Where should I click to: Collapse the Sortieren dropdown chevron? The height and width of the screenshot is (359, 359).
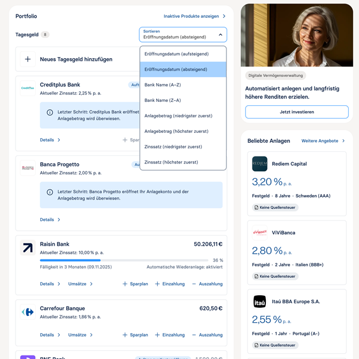coord(220,35)
